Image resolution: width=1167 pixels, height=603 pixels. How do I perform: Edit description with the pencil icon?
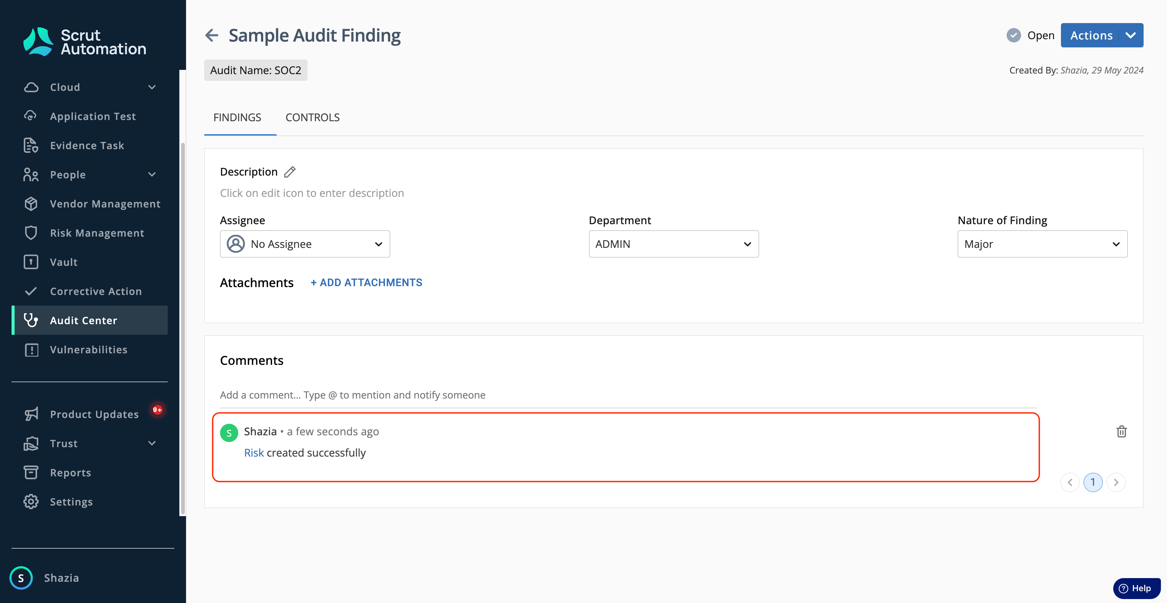290,172
